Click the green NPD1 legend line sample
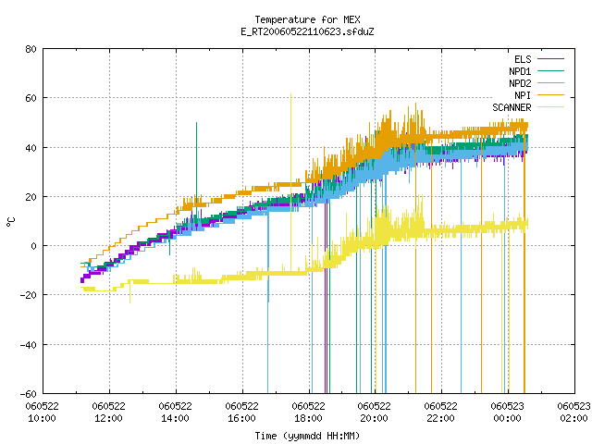 [550, 71]
